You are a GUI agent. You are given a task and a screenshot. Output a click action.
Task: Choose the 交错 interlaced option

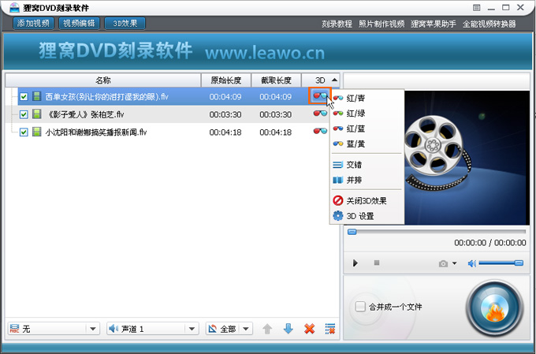[x=367, y=165]
